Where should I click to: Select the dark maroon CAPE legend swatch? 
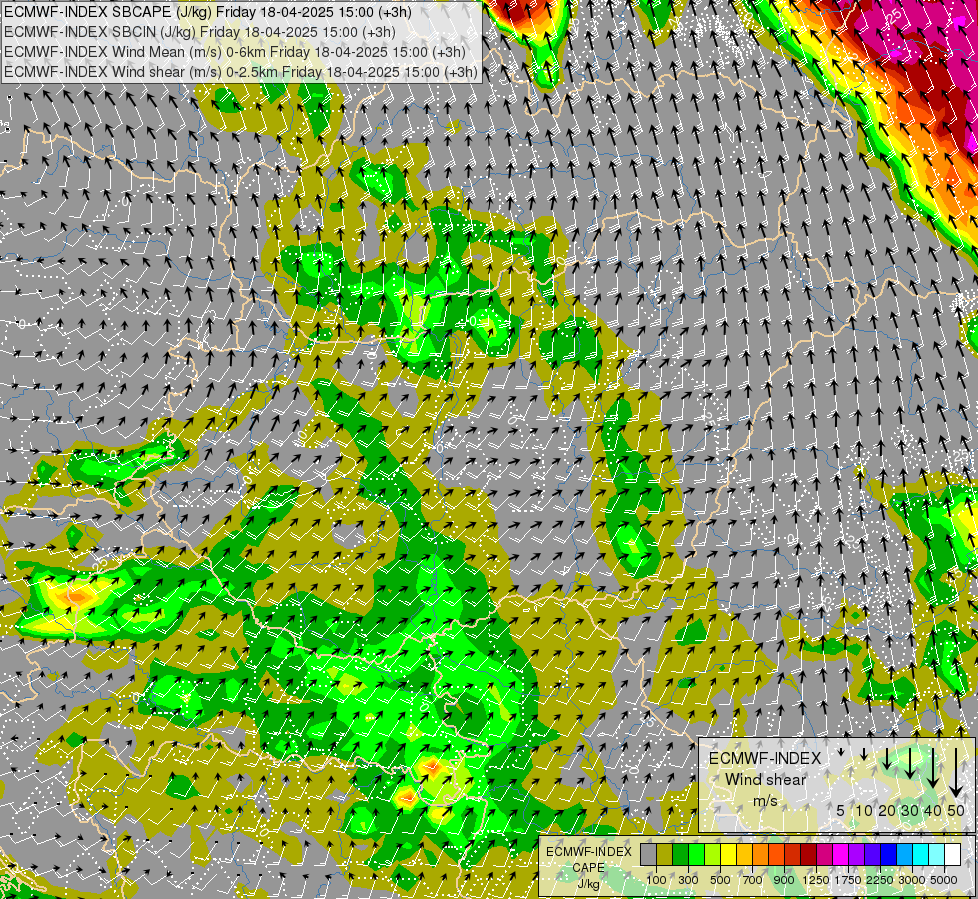tap(809, 854)
